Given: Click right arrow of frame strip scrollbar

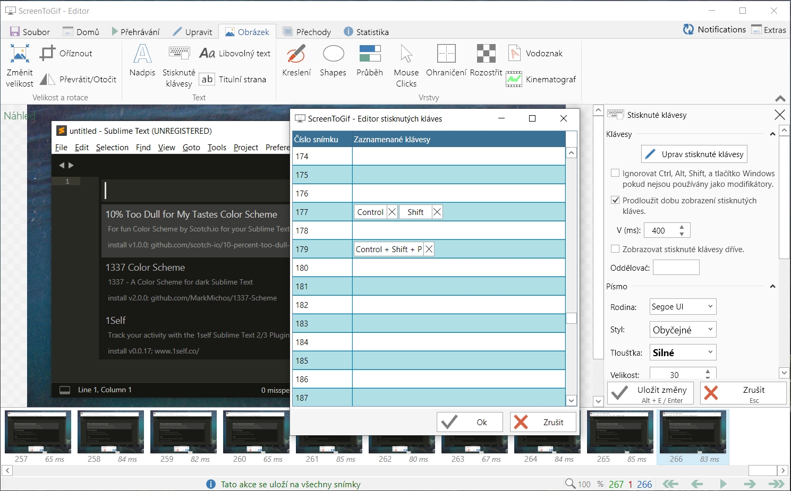Looking at the screenshot, I should click(783, 470).
